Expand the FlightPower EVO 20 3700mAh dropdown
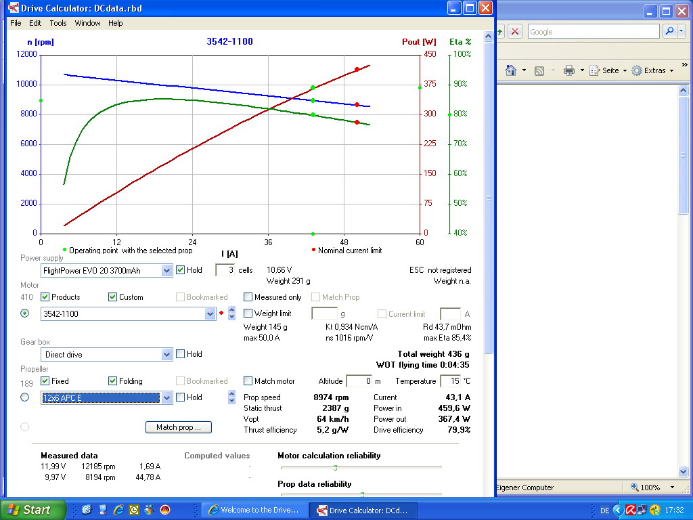693x520 pixels. pyautogui.click(x=167, y=271)
